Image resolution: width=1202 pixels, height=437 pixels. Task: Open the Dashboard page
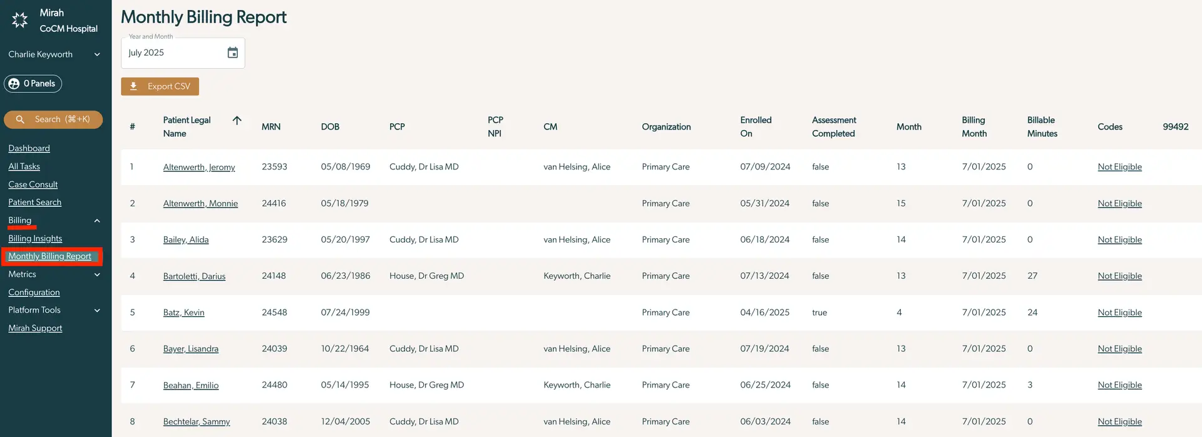click(29, 148)
